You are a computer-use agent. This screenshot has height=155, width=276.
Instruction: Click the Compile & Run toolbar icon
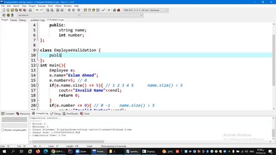tap(94, 10)
